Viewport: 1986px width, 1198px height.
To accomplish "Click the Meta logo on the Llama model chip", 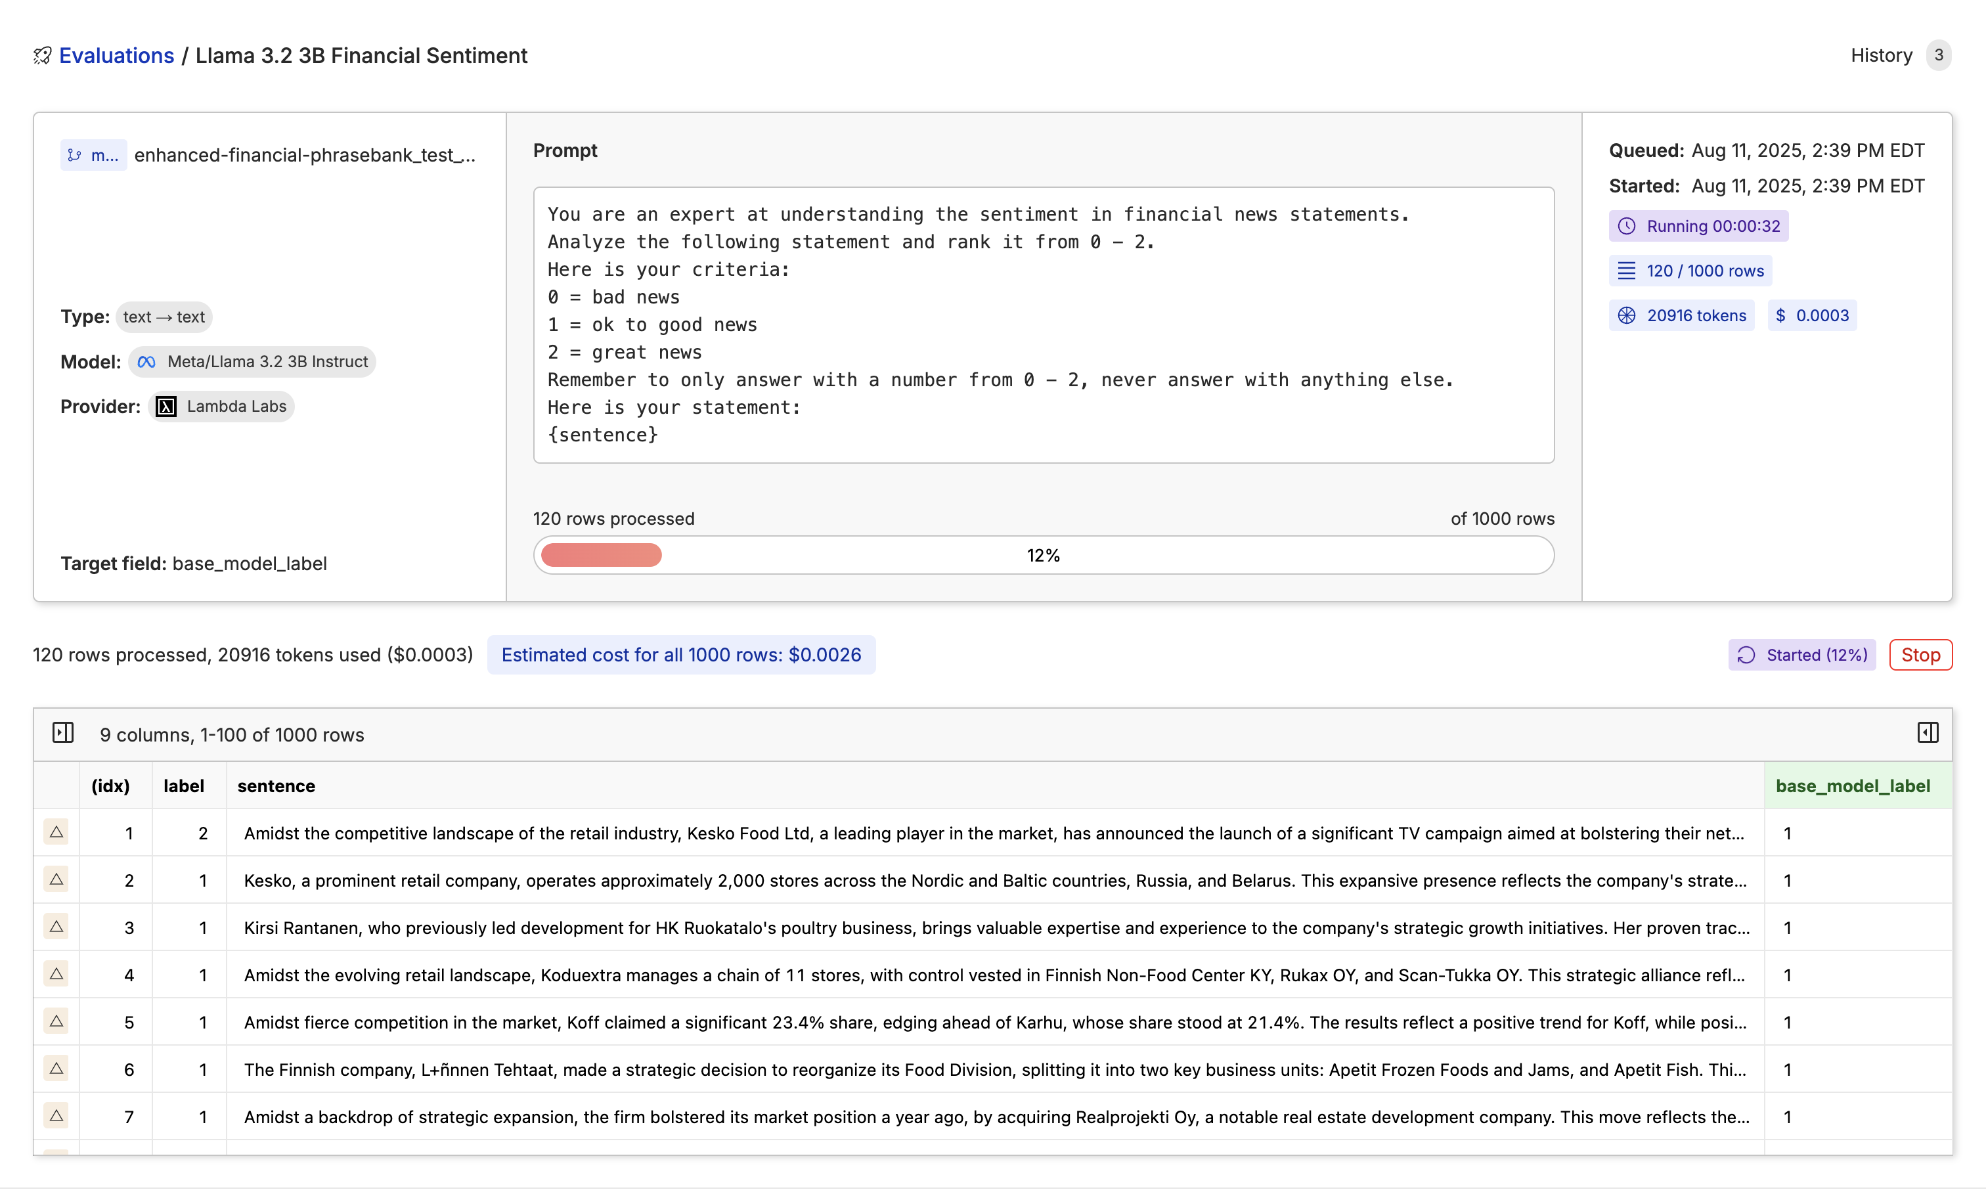I will pos(146,361).
